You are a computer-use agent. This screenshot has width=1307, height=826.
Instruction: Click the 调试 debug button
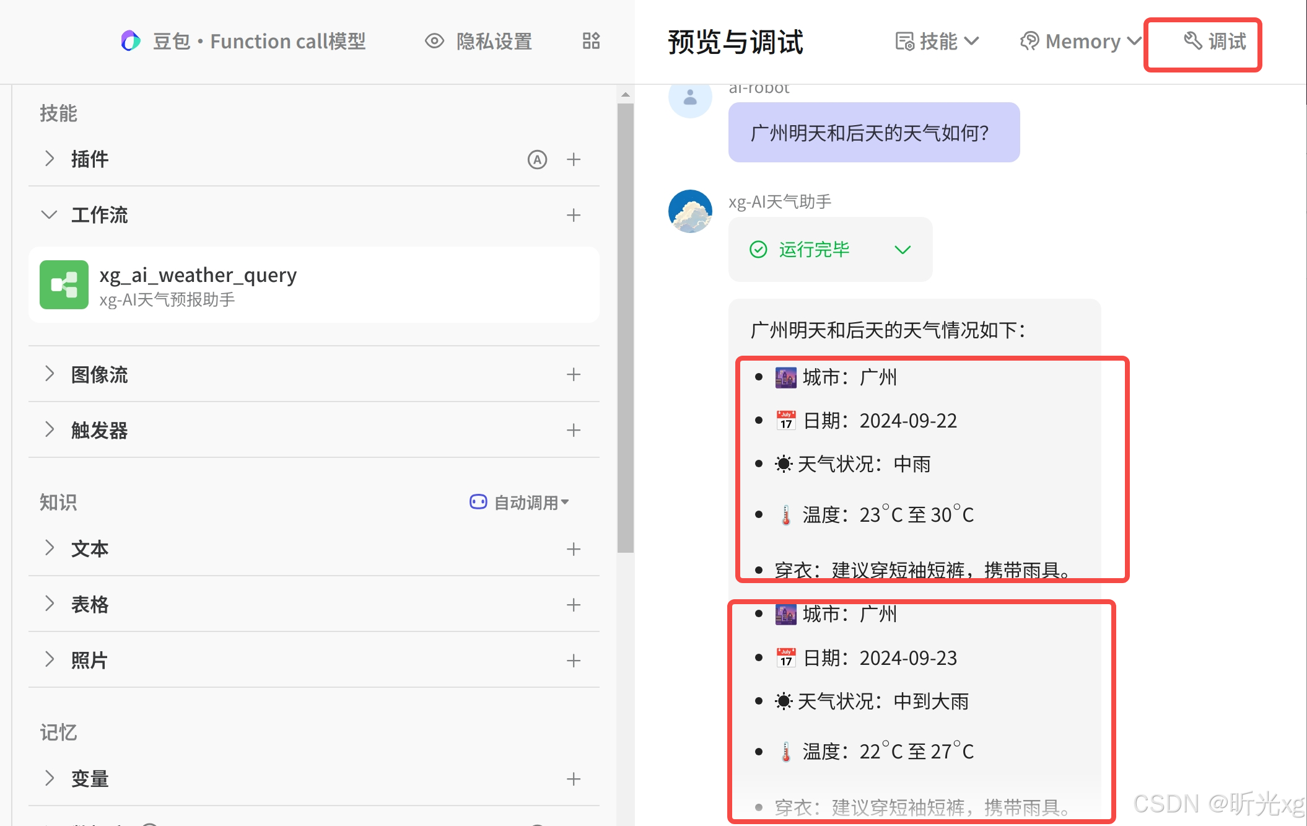pyautogui.click(x=1214, y=42)
